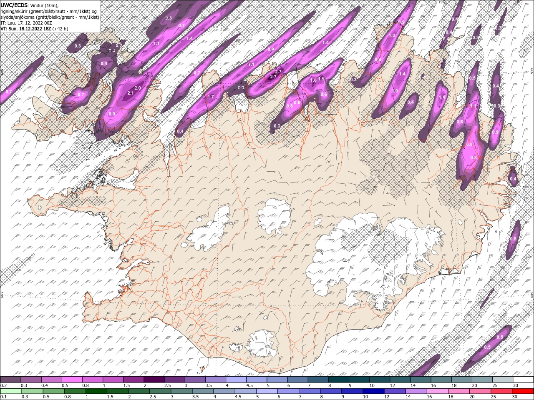This screenshot has width=534, height=400.
Task: Click the darkest navy blue swatch in the bottom legend row
Action: coord(373,391)
